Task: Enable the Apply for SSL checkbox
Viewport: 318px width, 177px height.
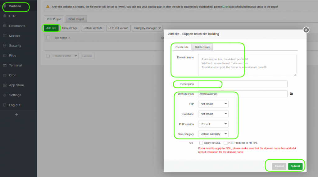Action: pyautogui.click(x=201, y=143)
